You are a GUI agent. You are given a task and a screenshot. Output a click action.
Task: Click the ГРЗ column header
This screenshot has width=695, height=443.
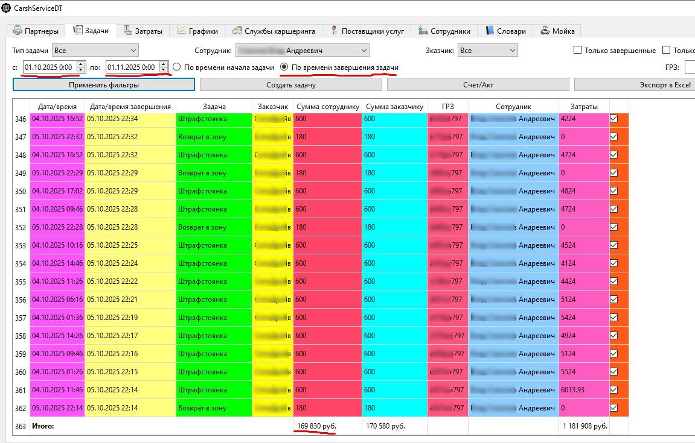(447, 106)
